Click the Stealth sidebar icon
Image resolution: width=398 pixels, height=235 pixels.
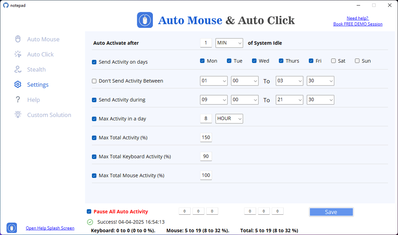[18, 70]
